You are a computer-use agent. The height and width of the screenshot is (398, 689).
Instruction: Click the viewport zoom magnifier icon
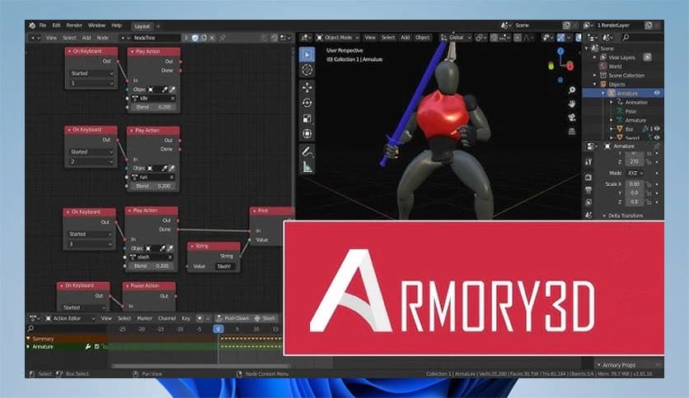[x=572, y=89]
